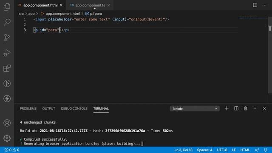272x153 pixels.
Task: Switch to the OUTPUT panel tab
Action: [49, 109]
